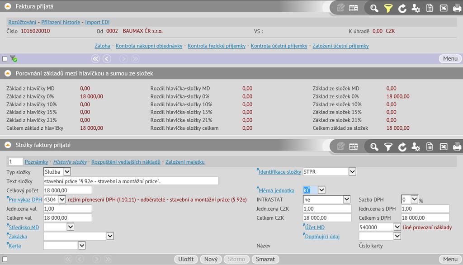This screenshot has height=265, width=463.
Task: Click the Storno button
Action: tap(236, 259)
